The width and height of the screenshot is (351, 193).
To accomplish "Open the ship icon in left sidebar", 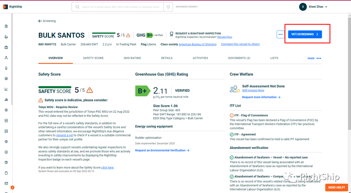I will click(x=6, y=37).
